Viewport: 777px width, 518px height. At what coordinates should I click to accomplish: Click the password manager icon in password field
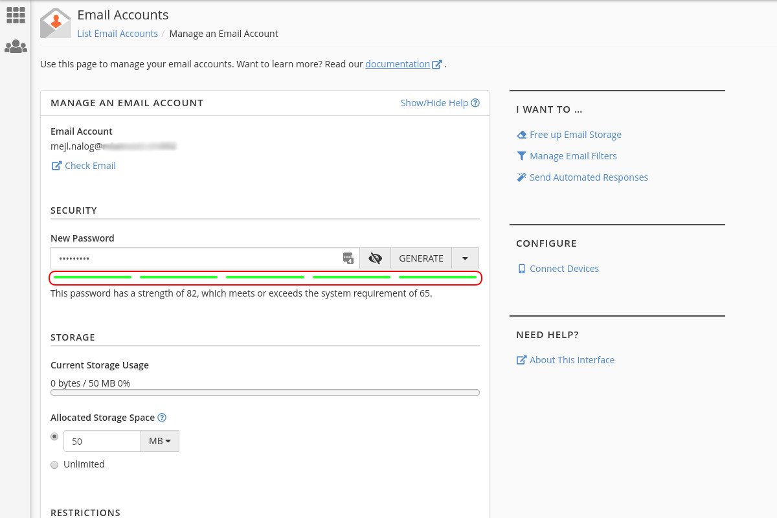348,258
